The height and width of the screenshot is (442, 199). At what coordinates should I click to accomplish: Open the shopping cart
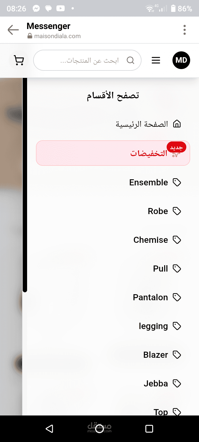coord(19,60)
